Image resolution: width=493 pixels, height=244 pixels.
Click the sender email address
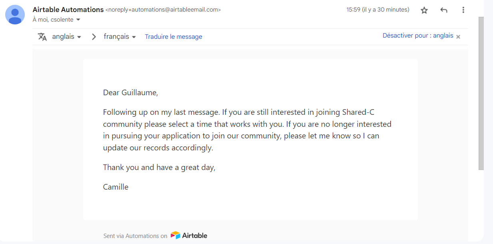(x=163, y=10)
